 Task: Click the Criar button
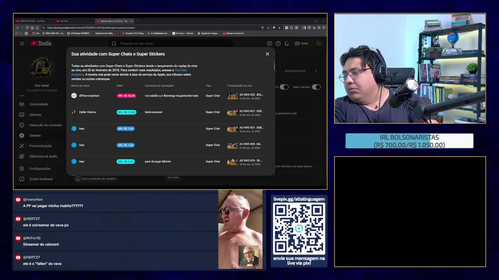pyautogui.click(x=302, y=43)
